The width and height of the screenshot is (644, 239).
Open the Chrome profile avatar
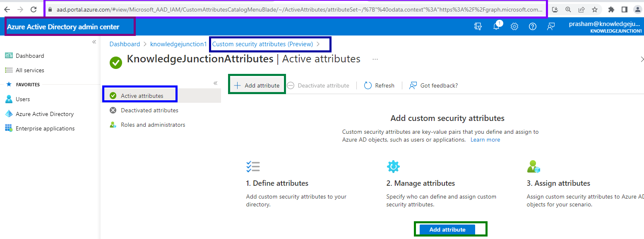(638, 9)
